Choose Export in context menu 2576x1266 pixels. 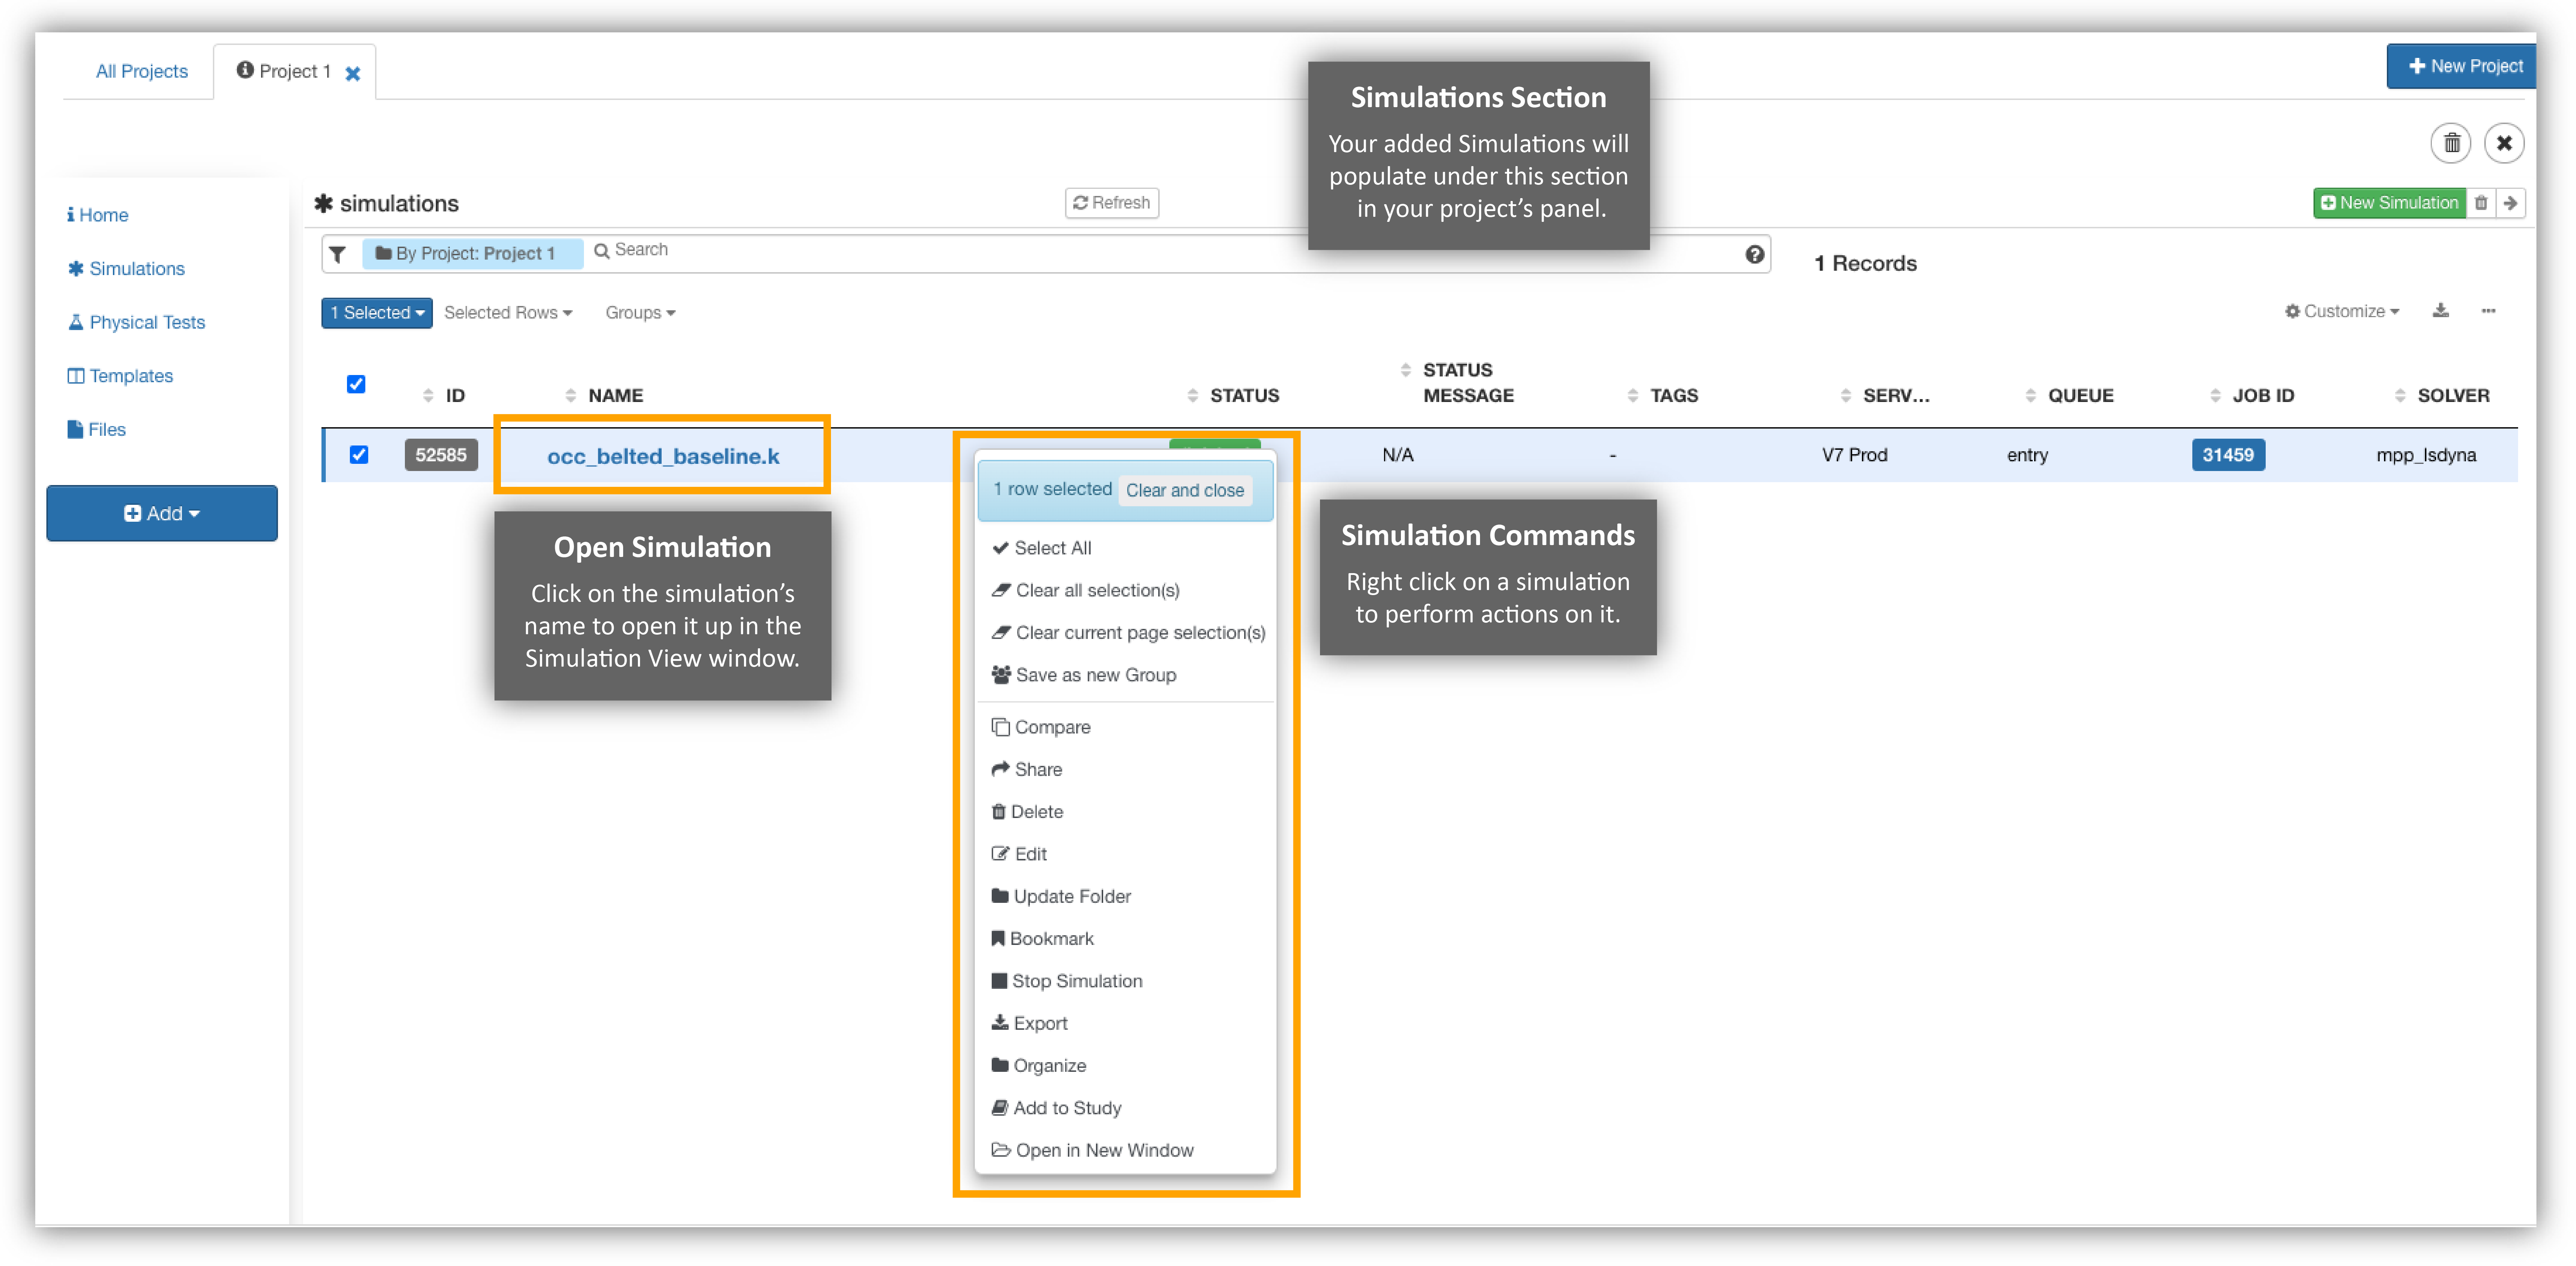click(1029, 1024)
